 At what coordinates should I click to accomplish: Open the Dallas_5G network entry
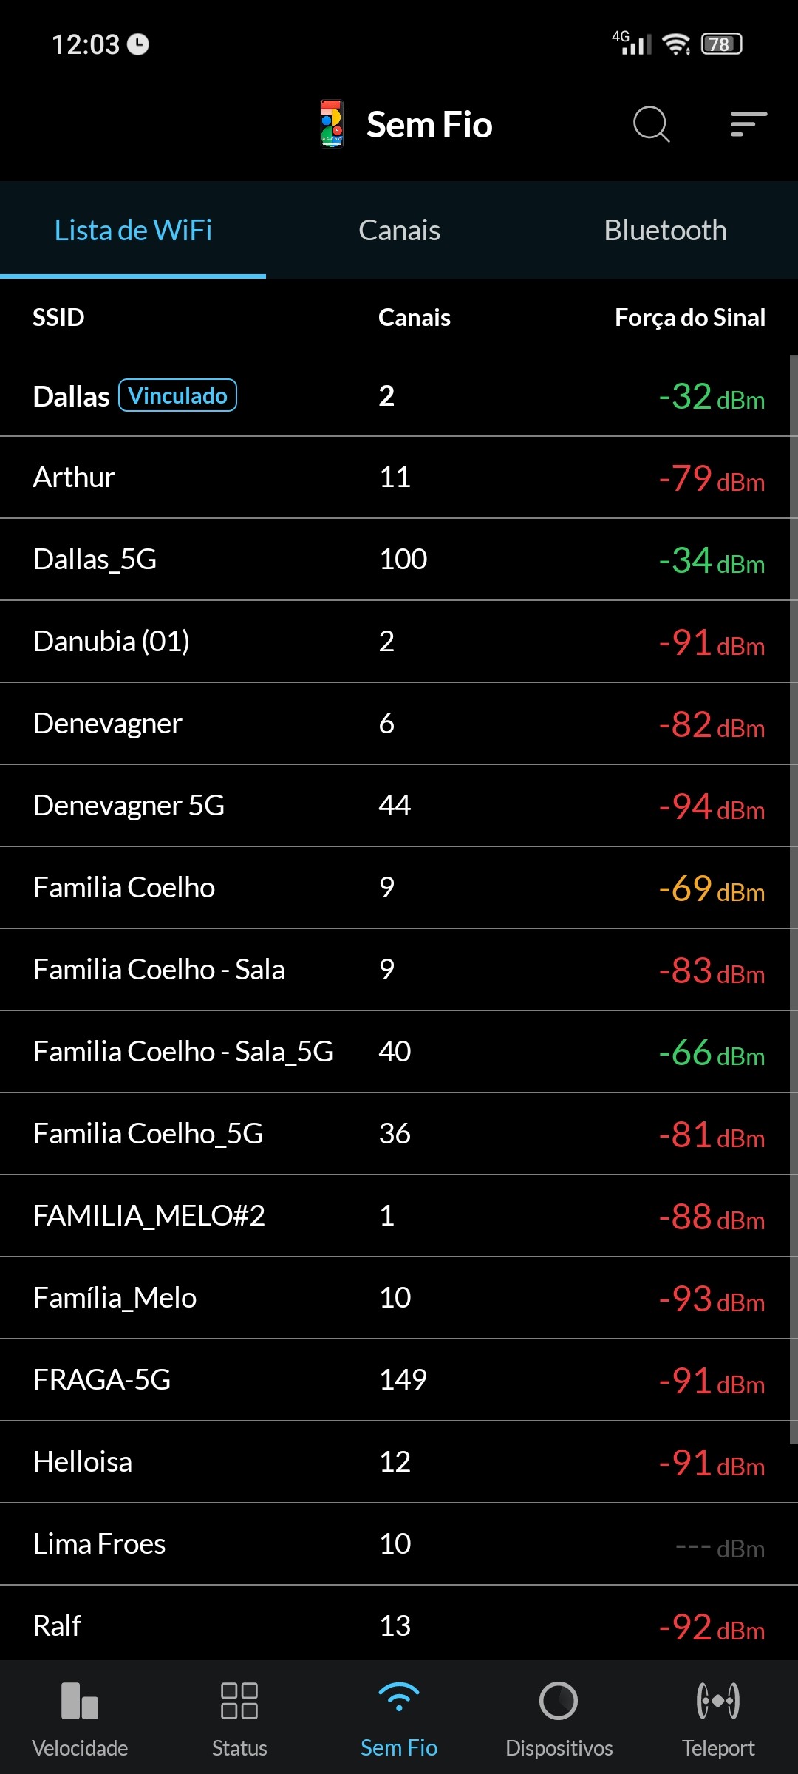coord(399,560)
